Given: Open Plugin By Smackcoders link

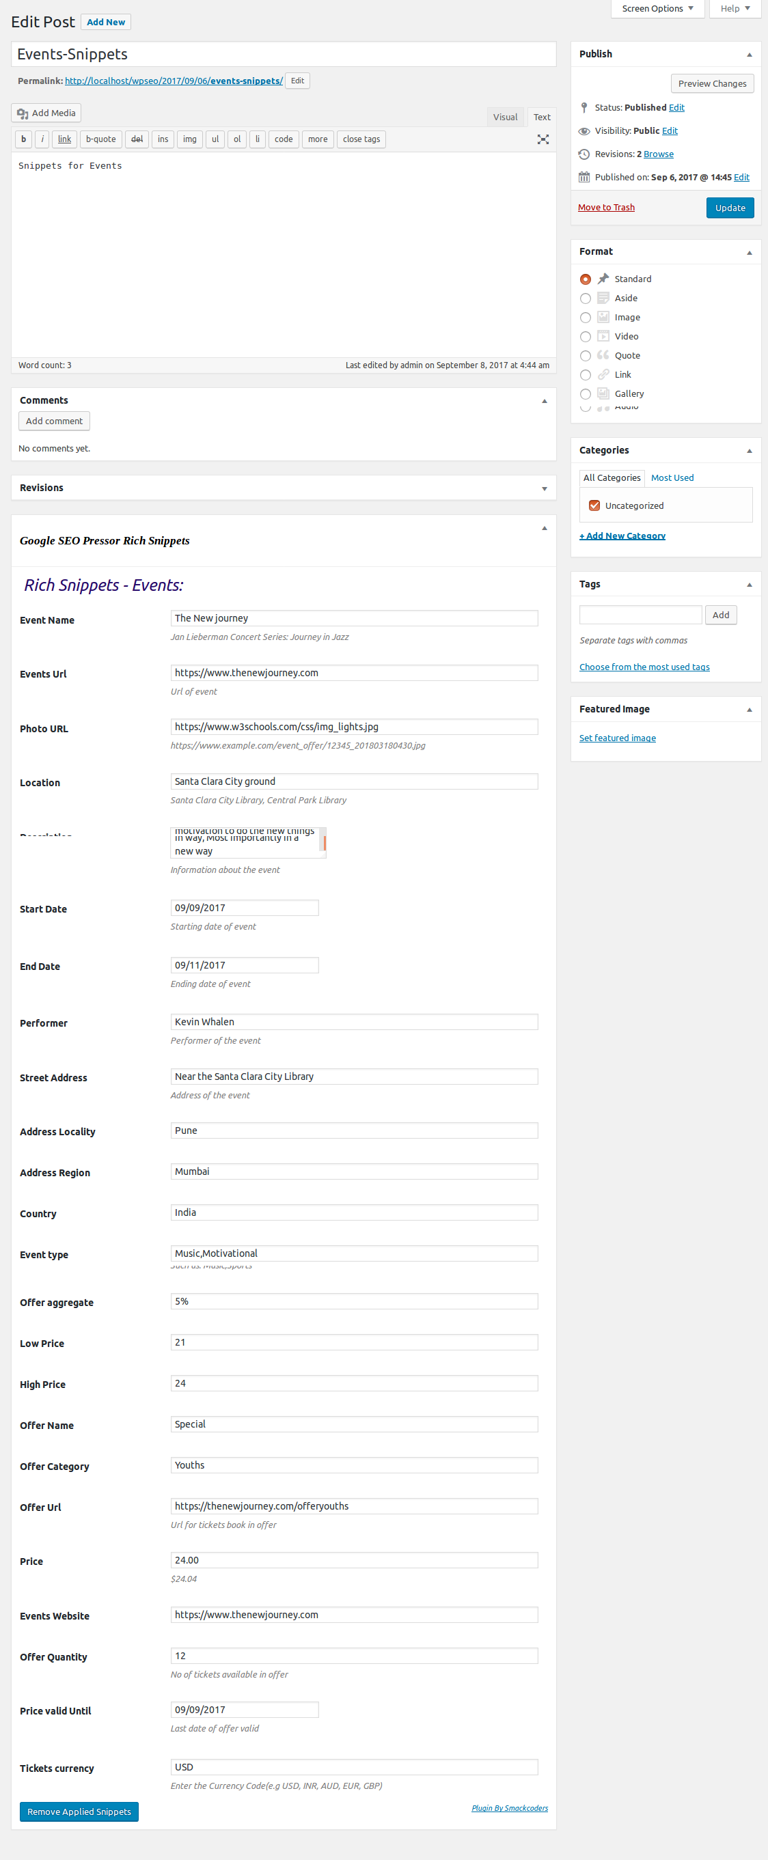Looking at the screenshot, I should tap(509, 1808).
